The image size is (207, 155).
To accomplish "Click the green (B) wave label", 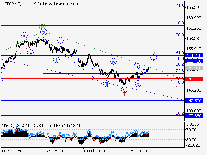I will point(42,26).
